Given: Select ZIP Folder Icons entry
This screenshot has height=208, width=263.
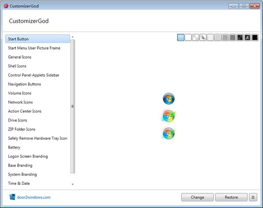Looking at the screenshot, I should (x=38, y=129).
